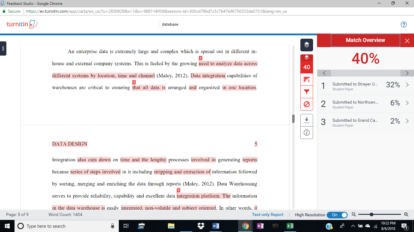This screenshot has height=232, width=414.
Task: Go to the previous match arrow
Action: [x=324, y=73]
